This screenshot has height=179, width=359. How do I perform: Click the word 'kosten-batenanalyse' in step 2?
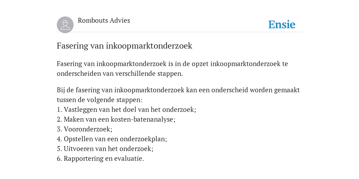[x=143, y=120]
